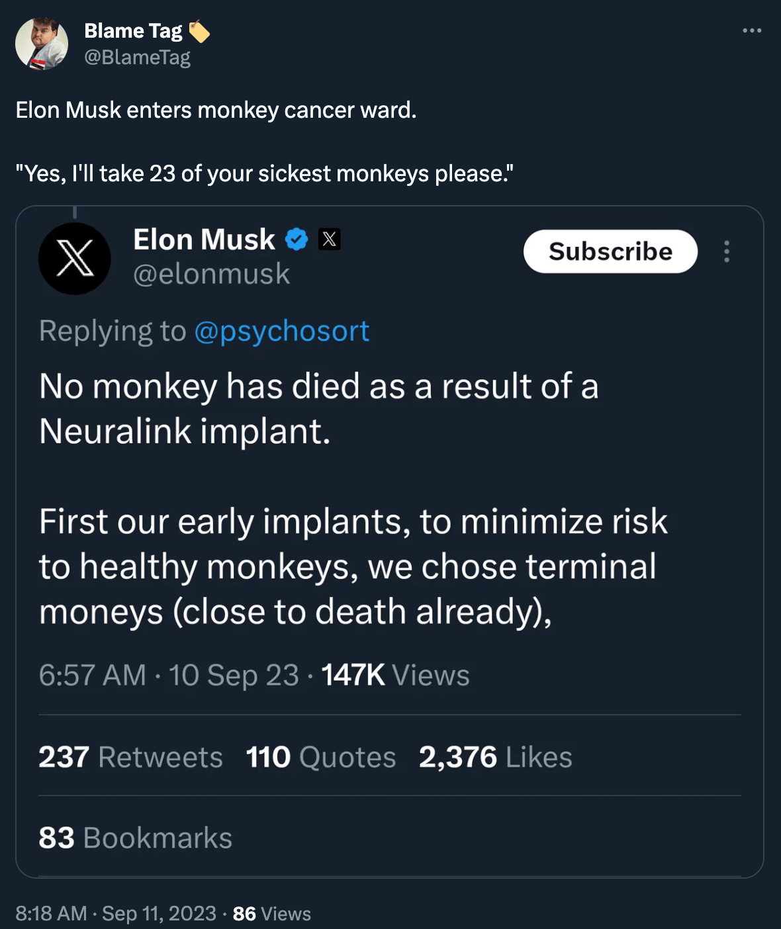Open the @psychosort mention link
This screenshot has width=781, height=929.
point(281,331)
